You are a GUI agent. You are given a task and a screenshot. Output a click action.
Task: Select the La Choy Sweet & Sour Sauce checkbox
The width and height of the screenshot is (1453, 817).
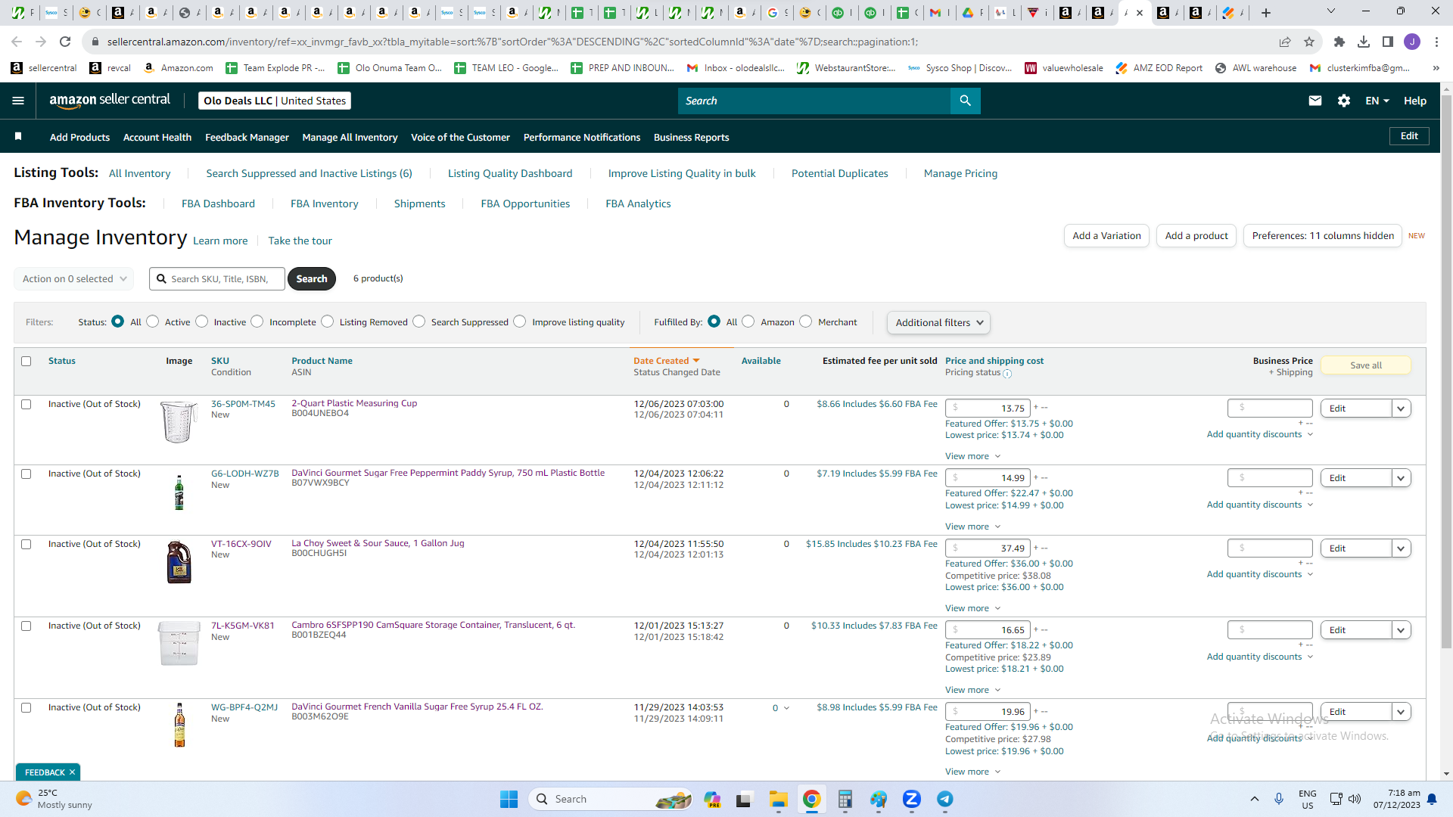pos(26,545)
